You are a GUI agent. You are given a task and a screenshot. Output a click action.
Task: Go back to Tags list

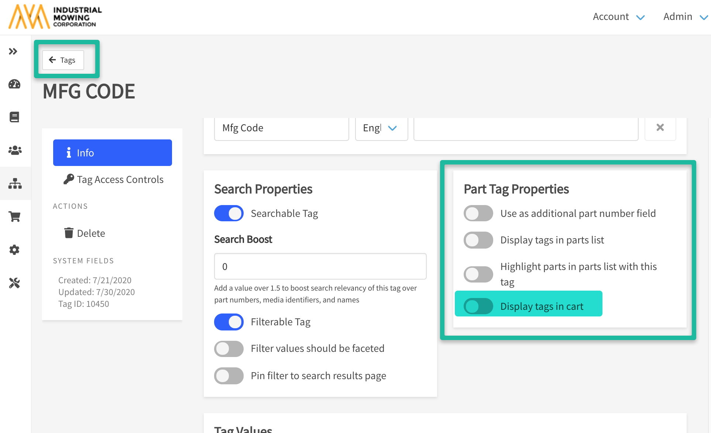[x=63, y=60]
